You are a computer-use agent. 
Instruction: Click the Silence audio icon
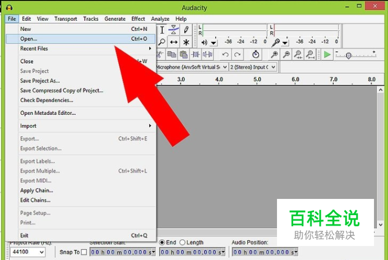tap(207, 54)
